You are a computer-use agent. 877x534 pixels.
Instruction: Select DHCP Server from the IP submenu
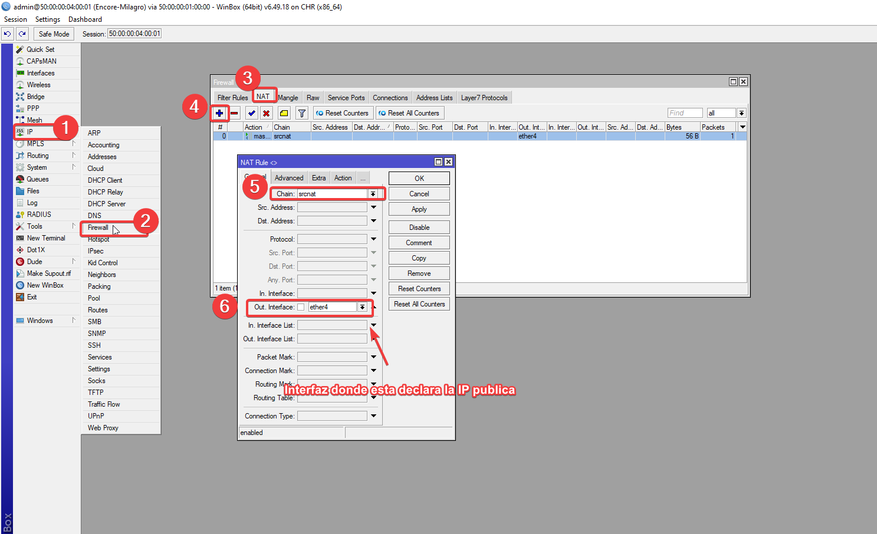click(107, 204)
